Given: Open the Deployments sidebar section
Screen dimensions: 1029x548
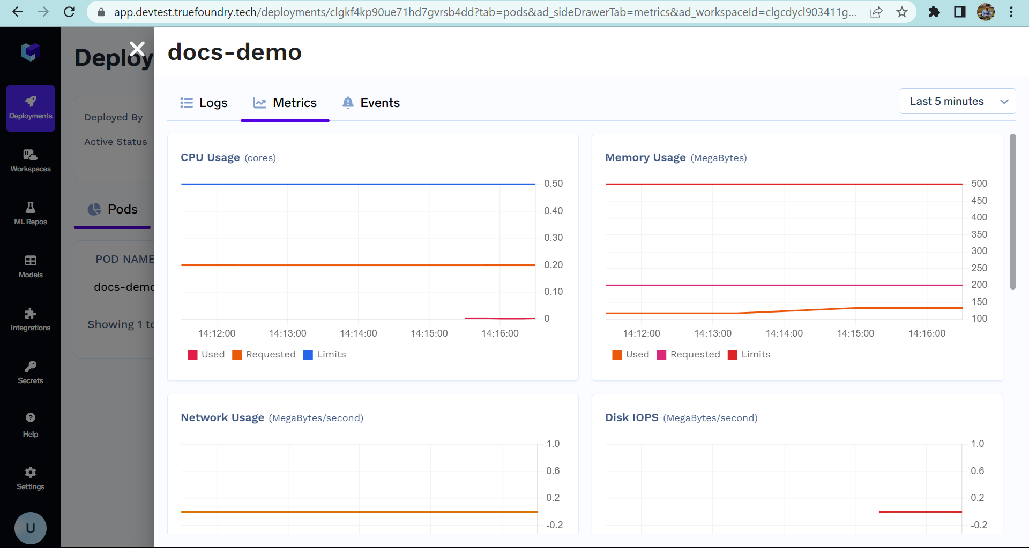Looking at the screenshot, I should tap(31, 108).
